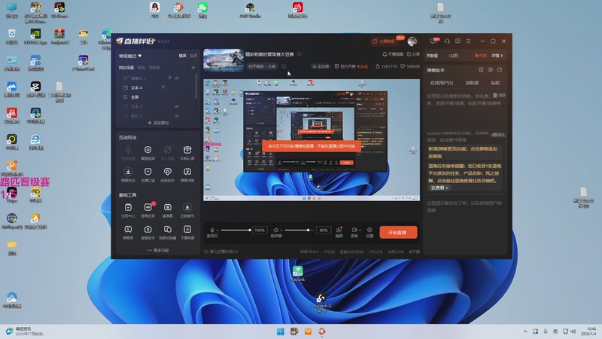Open the Logitech G HUB desktop shortcut
Image resolution: width=602 pixels, height=339 pixels.
[x=321, y=303]
